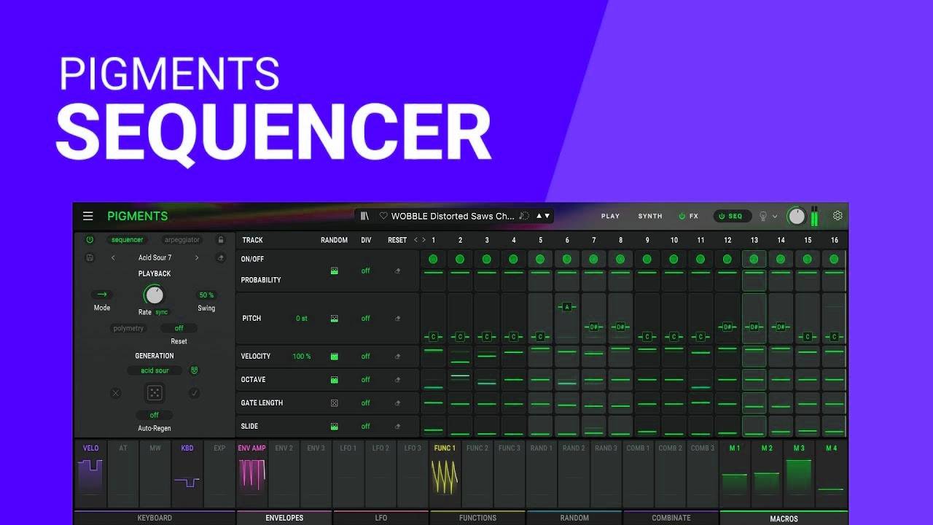Click the sequencer lock icon
The image size is (933, 525).
pos(221,240)
